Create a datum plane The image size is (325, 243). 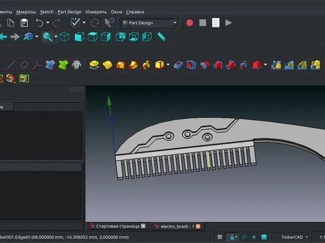[x=24, y=65]
